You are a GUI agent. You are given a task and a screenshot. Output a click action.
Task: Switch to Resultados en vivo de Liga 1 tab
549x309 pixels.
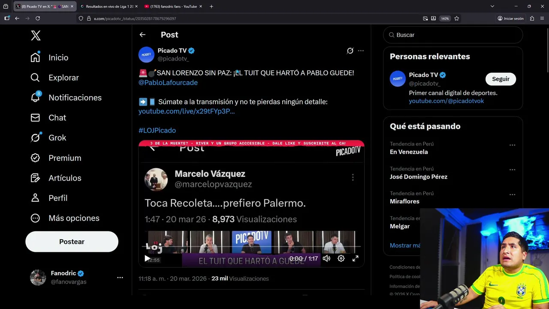tap(109, 6)
